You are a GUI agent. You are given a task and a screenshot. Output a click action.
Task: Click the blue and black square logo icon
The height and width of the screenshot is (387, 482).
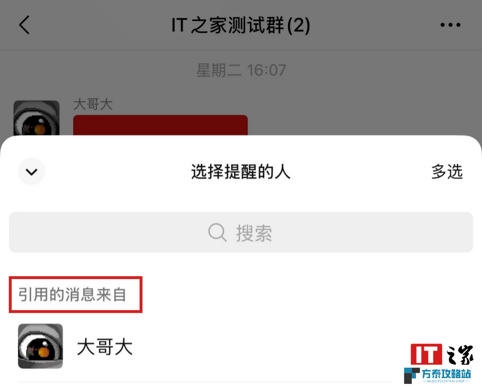(412, 376)
